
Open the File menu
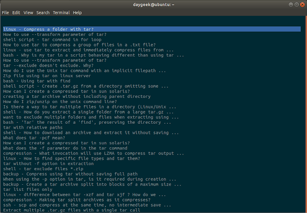pyautogui.click(x=5, y=12)
